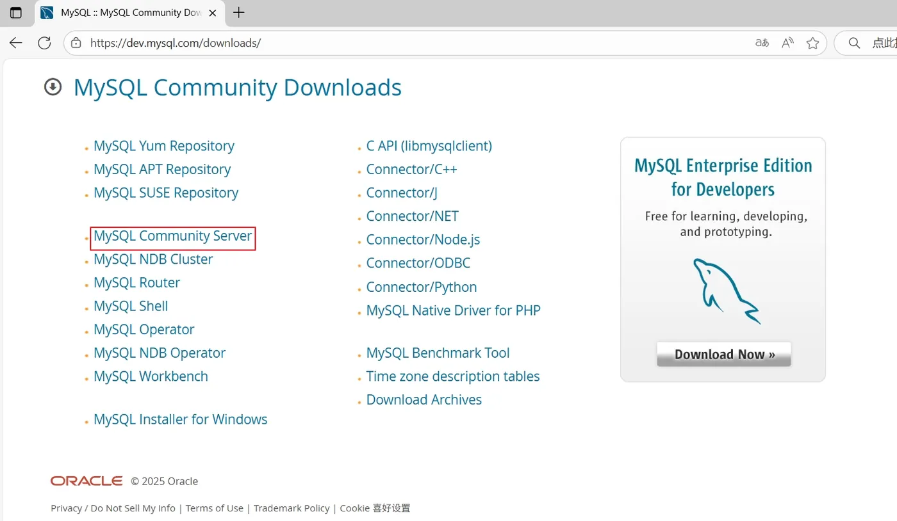Go to MySQL Router downloads
This screenshot has width=897, height=521.
(x=136, y=283)
